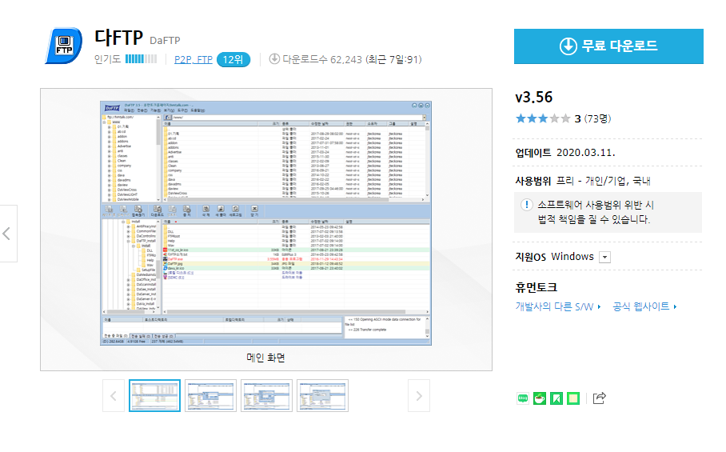726x452 pixels.
Task: Click the rating count 3 (73명)
Action: pos(592,119)
